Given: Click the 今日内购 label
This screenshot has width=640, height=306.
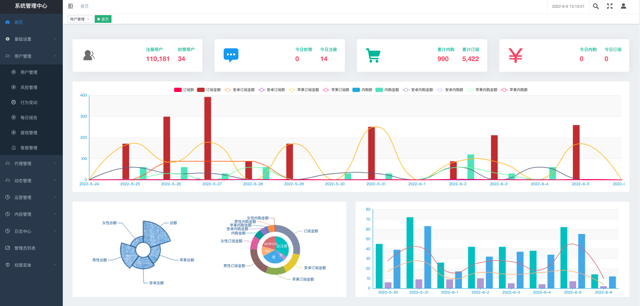Looking at the screenshot, I should click(588, 49).
